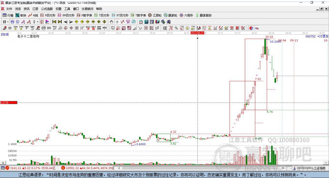Open the 江恩 menu
The width and height of the screenshot is (329, 178).
35,9
